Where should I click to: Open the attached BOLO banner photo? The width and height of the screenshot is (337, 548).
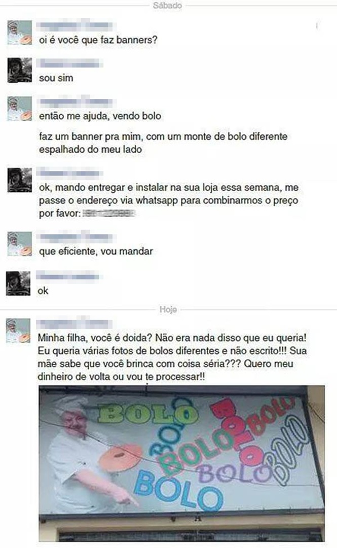tap(181, 463)
